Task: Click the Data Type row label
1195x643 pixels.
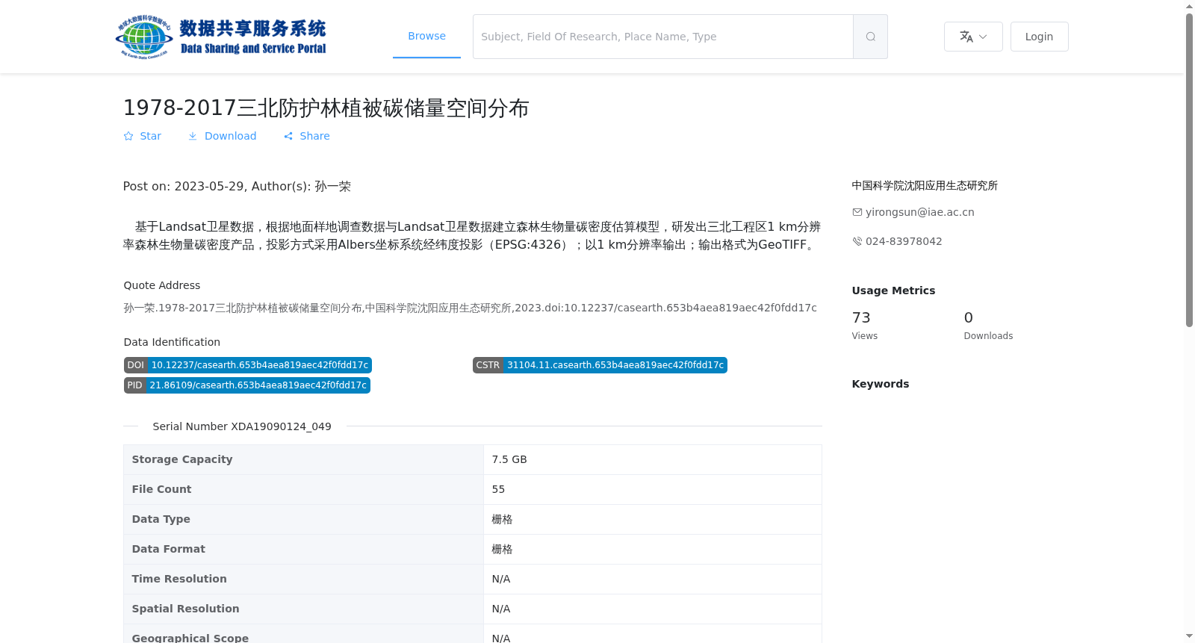Action: [x=161, y=519]
